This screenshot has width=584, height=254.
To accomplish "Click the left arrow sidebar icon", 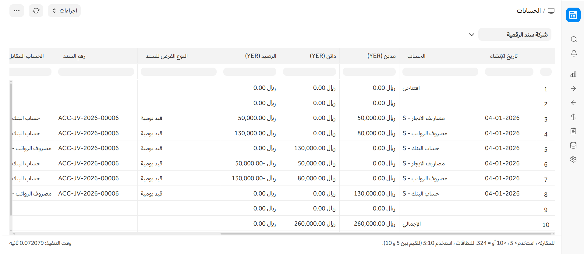I will pos(573,103).
